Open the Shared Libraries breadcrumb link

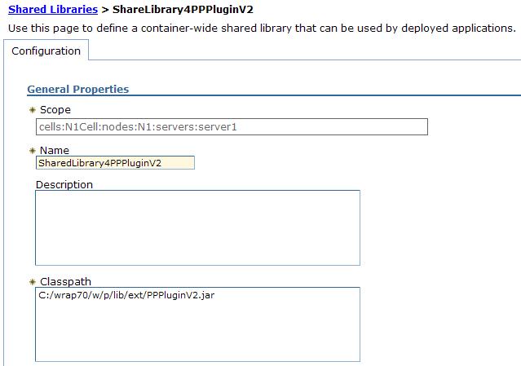pos(53,9)
